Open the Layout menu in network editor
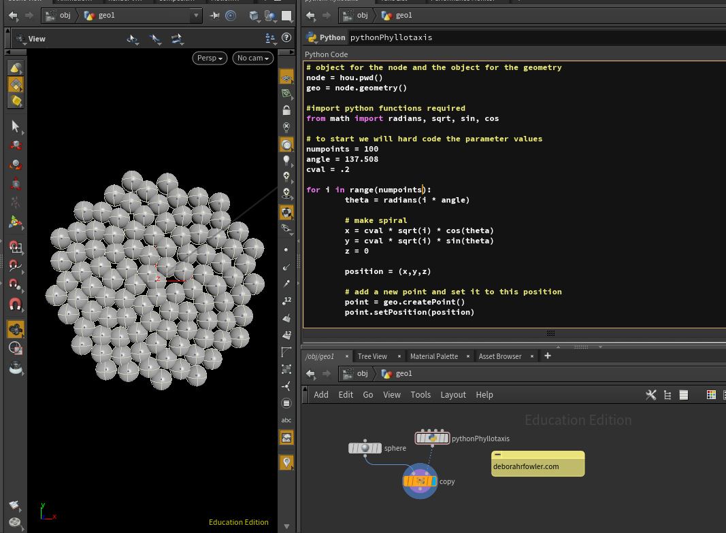 (453, 395)
